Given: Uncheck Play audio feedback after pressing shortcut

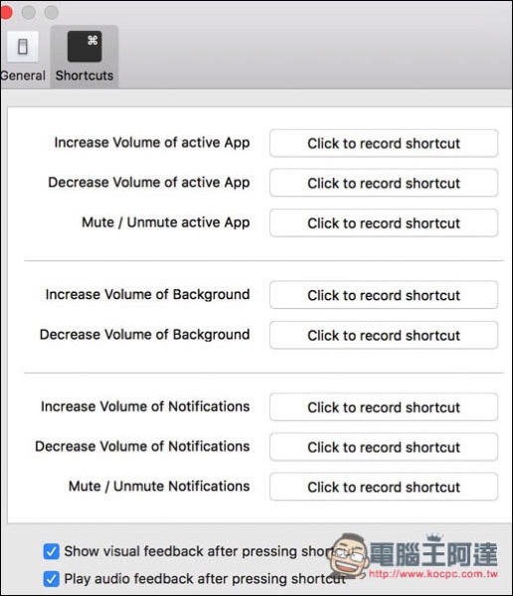Looking at the screenshot, I should [52, 579].
